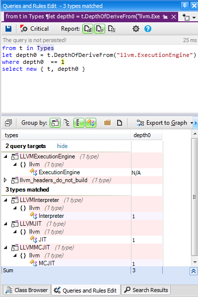This screenshot has width=198, height=297.
Task: Click the LLVMExecutionEngine assembly icon
Action: 15,156
